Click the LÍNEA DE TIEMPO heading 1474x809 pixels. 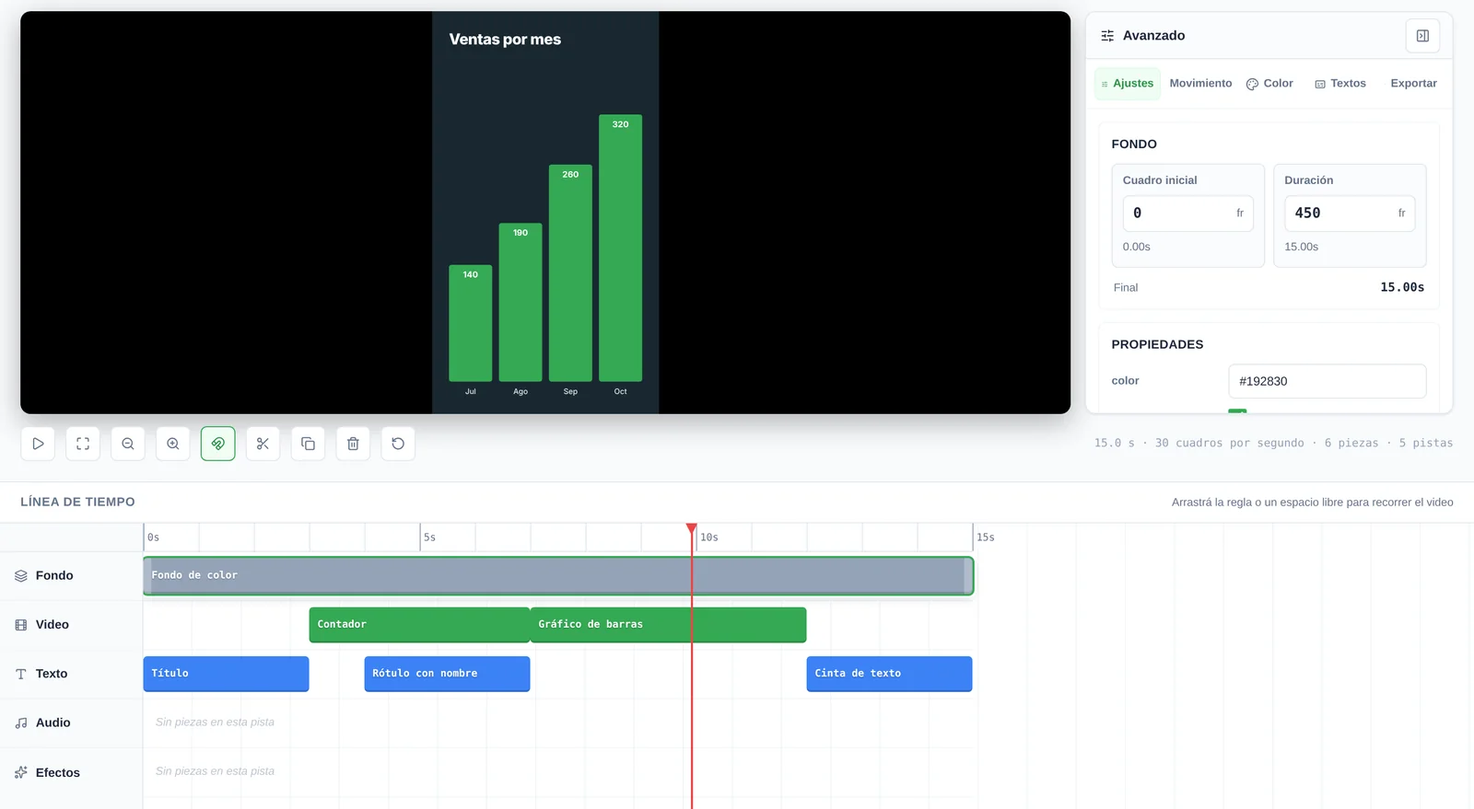[77, 502]
